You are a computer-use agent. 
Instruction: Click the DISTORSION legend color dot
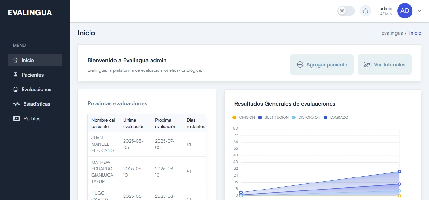[x=294, y=117]
